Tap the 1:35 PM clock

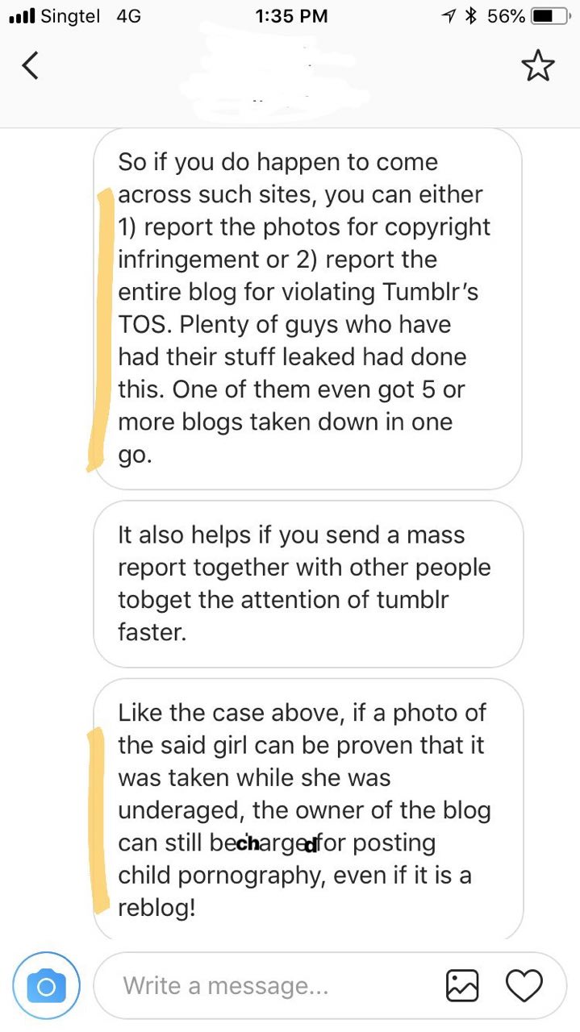coord(291,16)
